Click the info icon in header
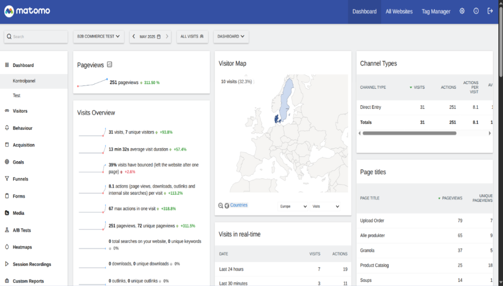 476,11
